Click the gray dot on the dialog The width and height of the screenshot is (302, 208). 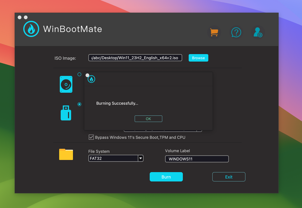(x=88, y=75)
